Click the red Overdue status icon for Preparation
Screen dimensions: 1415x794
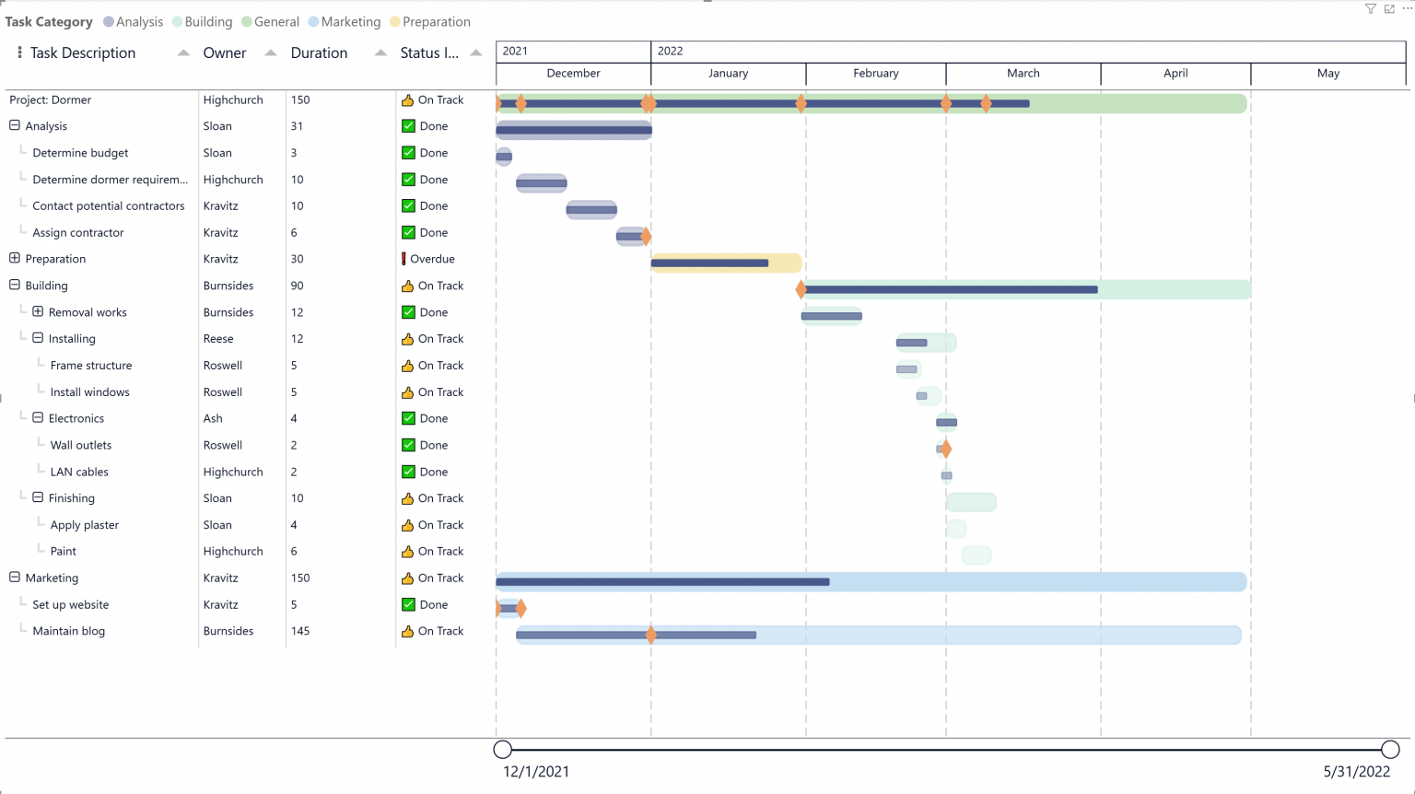tap(405, 259)
